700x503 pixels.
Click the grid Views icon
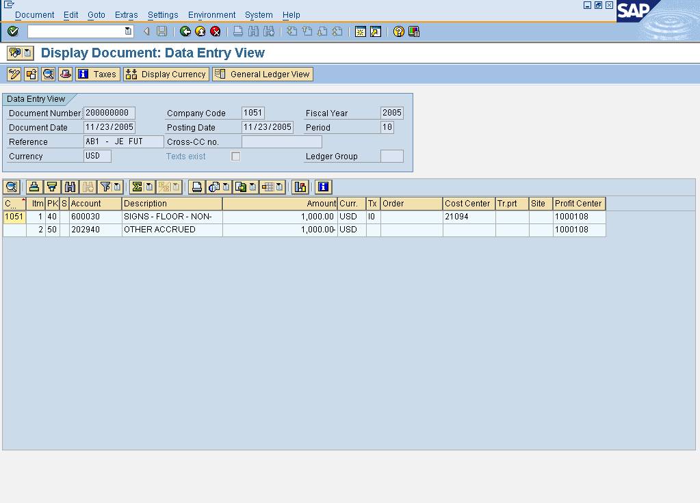pyautogui.click(x=214, y=187)
